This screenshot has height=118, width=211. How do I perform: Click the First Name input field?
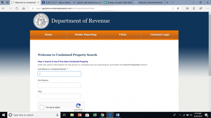59,85
